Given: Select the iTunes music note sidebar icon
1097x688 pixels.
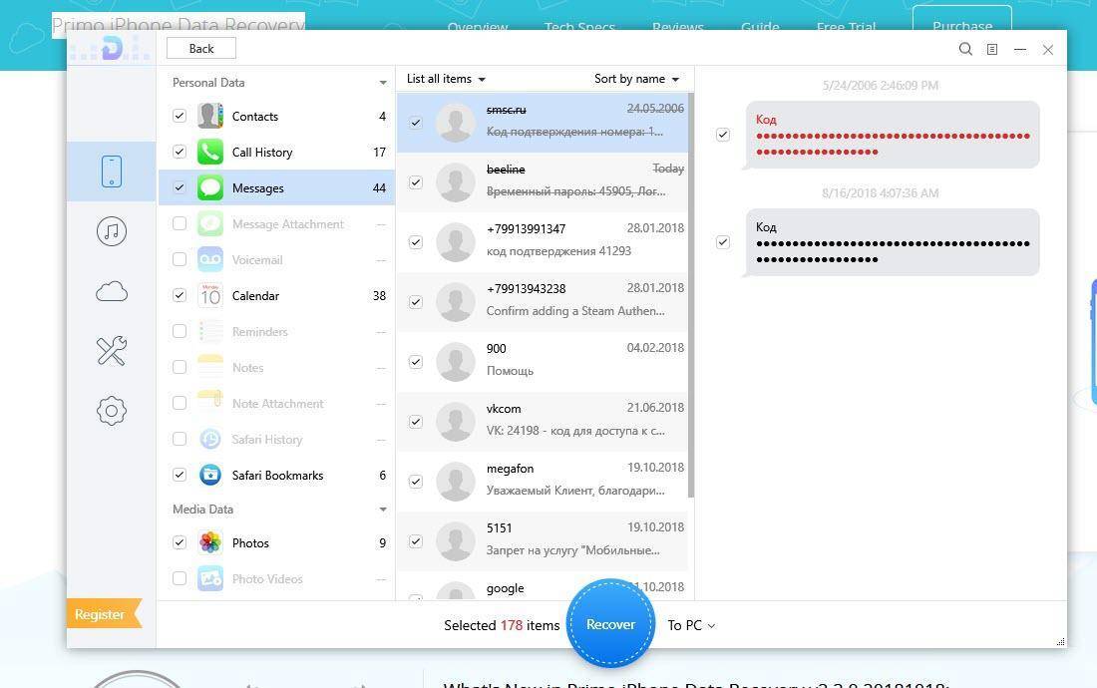Looking at the screenshot, I should click(x=112, y=231).
